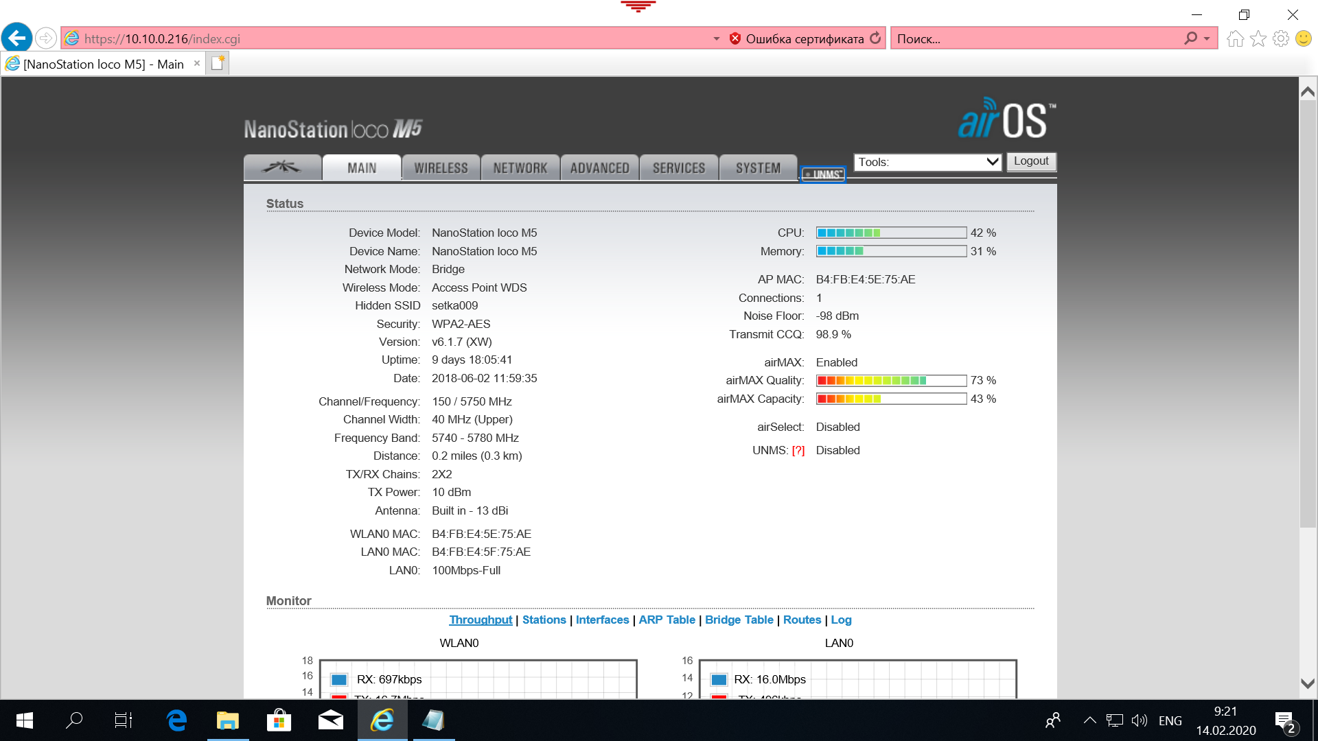Image resolution: width=1318 pixels, height=741 pixels.
Task: Open the Action Center notifications icon
Action: [x=1286, y=722]
